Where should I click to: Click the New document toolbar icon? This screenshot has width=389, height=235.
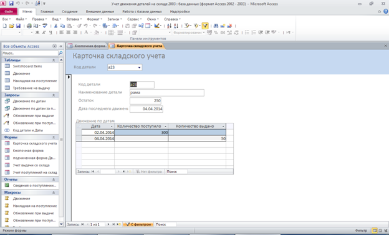coord(5,26)
